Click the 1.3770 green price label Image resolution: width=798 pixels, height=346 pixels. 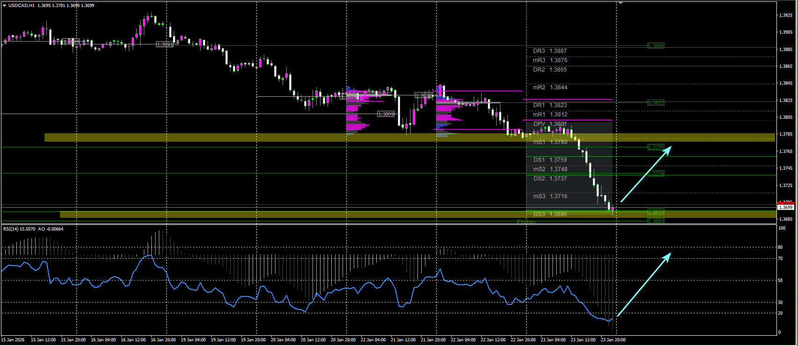click(x=656, y=147)
